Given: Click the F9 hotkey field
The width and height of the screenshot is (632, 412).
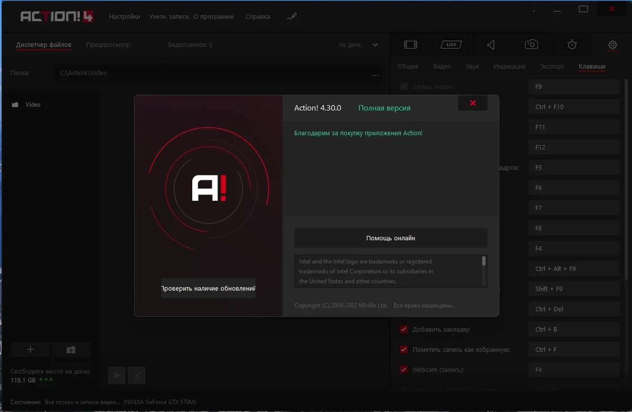Looking at the screenshot, I should click(x=574, y=86).
